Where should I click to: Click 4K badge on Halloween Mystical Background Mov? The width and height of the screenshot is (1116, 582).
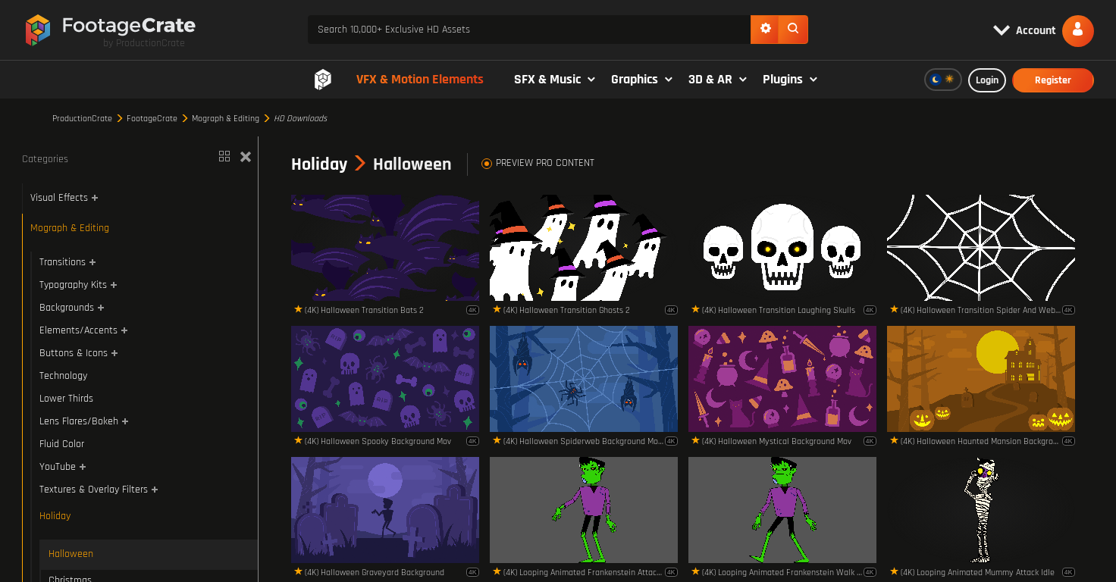pos(870,441)
